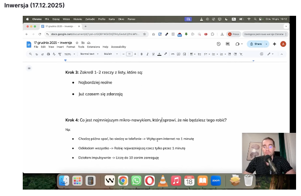Open line and paragraph spacing

[200, 54]
